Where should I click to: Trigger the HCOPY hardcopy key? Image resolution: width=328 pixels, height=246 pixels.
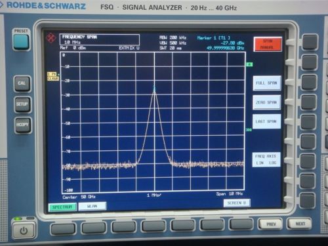22,125
